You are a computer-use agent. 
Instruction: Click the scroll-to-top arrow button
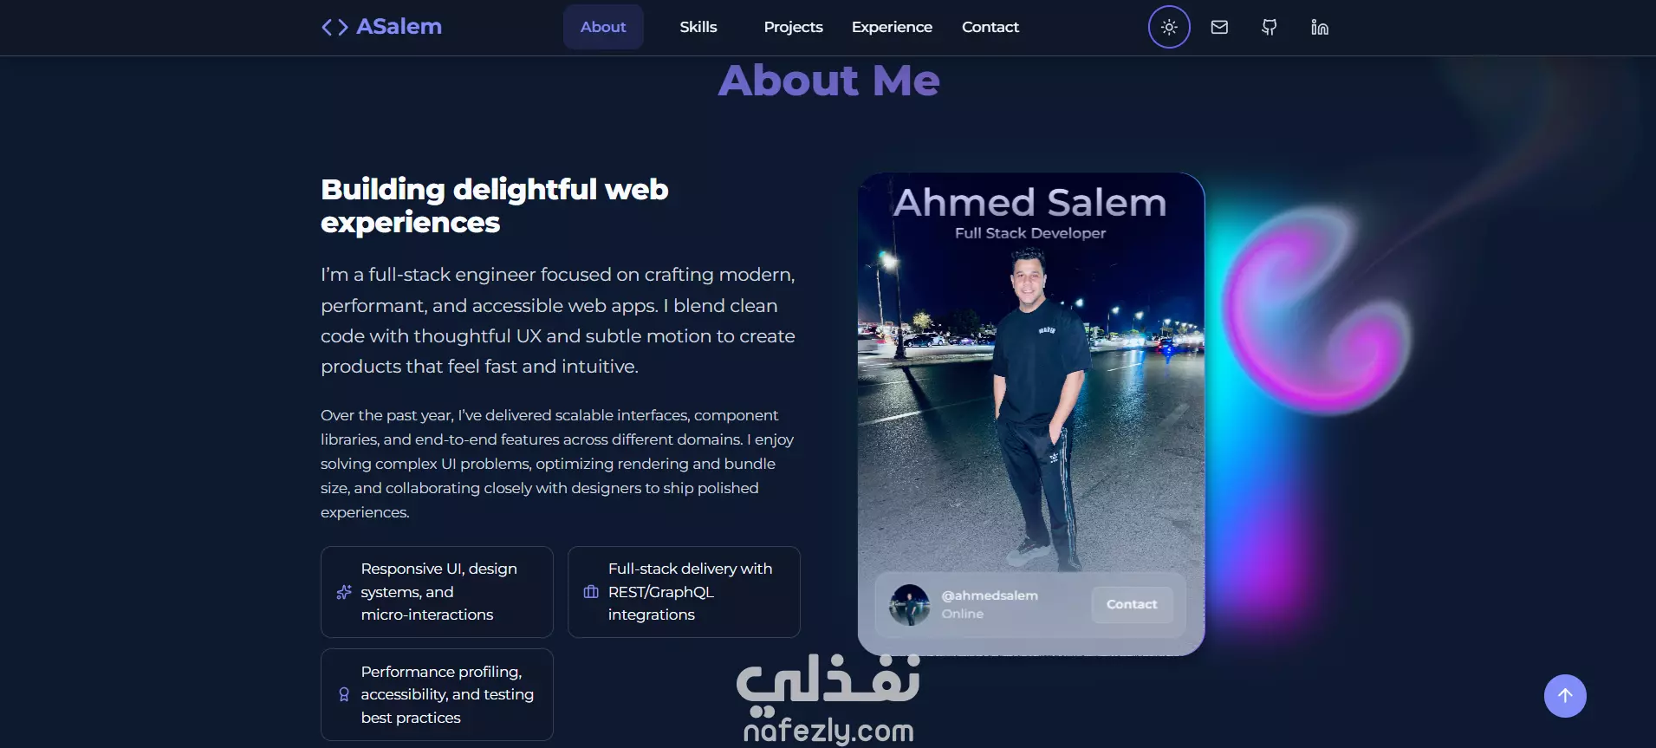[x=1565, y=696]
